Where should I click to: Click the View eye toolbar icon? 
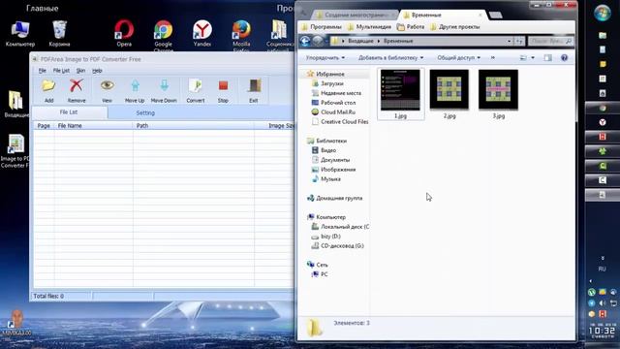pyautogui.click(x=107, y=85)
